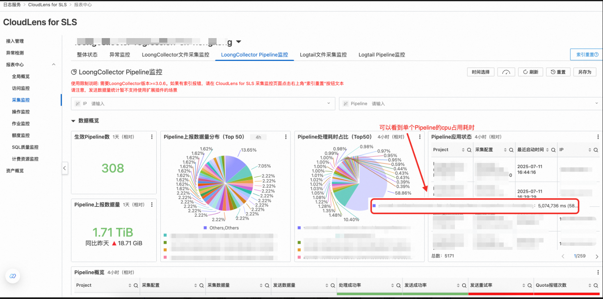Collapse the left sidebar with arrow handle
This screenshot has width=603, height=299.
pyautogui.click(x=64, y=168)
